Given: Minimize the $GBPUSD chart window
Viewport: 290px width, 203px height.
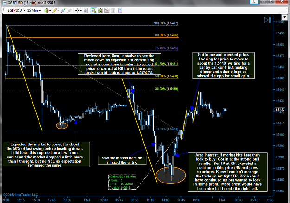Looking at the screenshot, I should coord(264,2).
